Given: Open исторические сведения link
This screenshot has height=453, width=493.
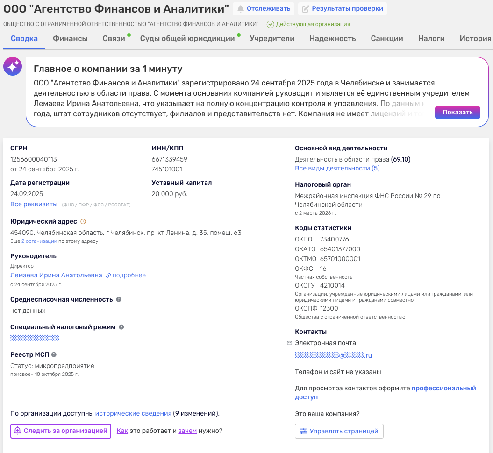Looking at the screenshot, I should pyautogui.click(x=133, y=413).
